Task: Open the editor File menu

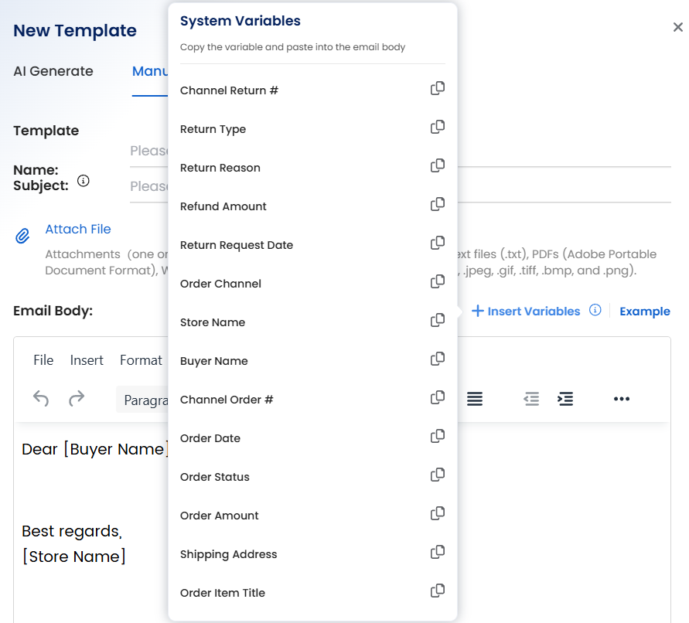Action: pyautogui.click(x=43, y=360)
